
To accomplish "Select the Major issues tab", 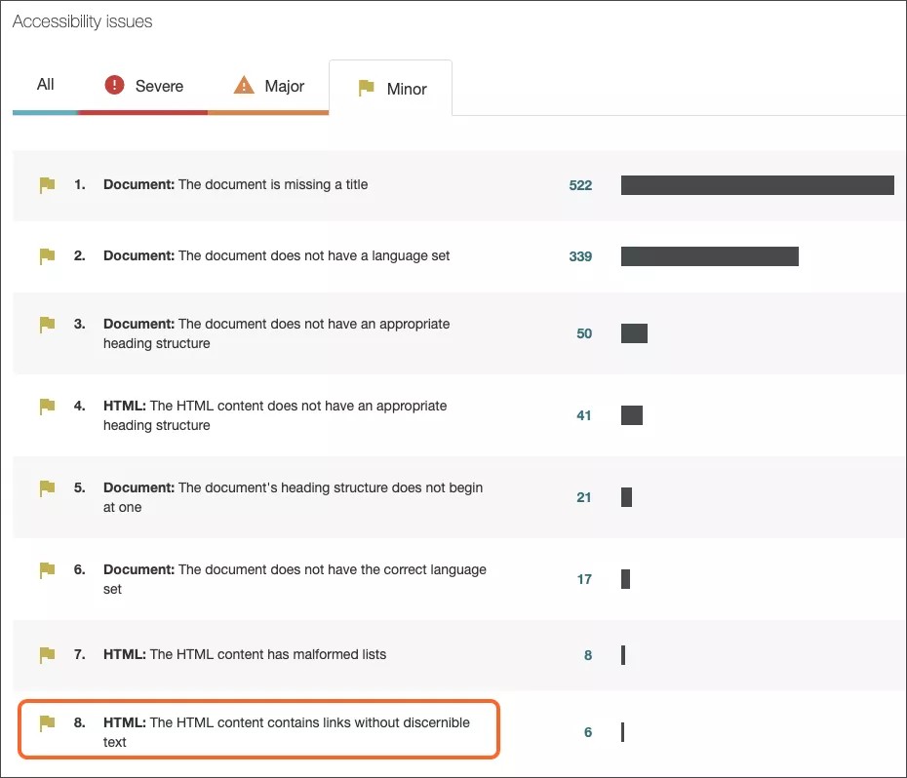I will coord(269,86).
